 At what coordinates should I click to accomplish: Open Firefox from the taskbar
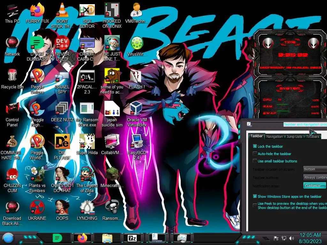[x=82, y=238]
